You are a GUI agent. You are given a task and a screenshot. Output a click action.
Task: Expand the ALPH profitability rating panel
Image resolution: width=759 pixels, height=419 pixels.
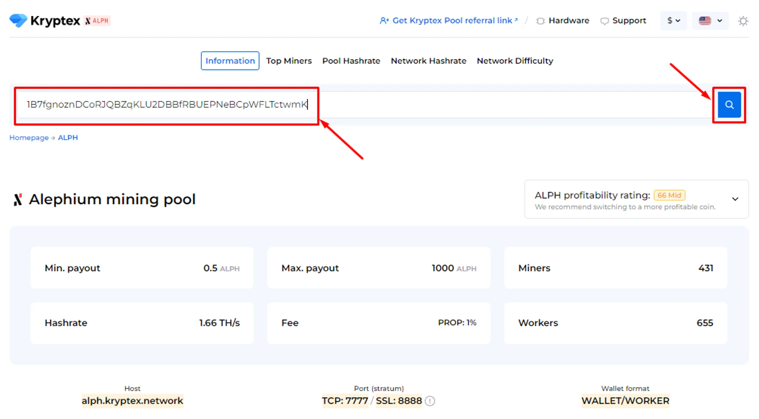[735, 199]
